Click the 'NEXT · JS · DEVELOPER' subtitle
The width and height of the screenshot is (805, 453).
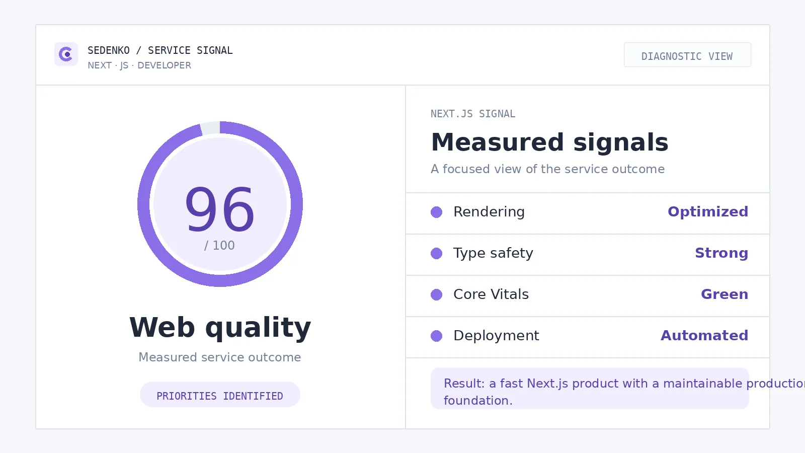139,65
